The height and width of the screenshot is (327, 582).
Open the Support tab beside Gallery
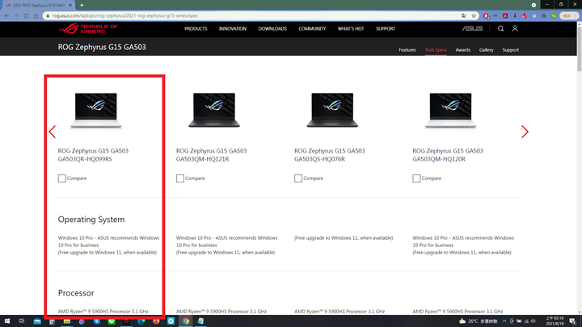coord(510,50)
